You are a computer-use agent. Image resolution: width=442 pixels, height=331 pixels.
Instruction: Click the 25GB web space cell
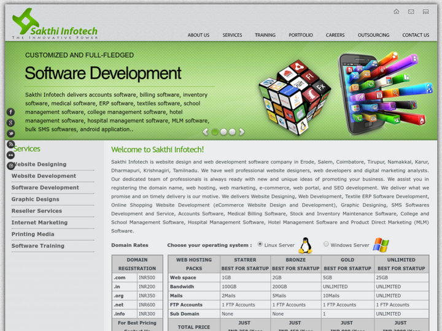(401, 278)
